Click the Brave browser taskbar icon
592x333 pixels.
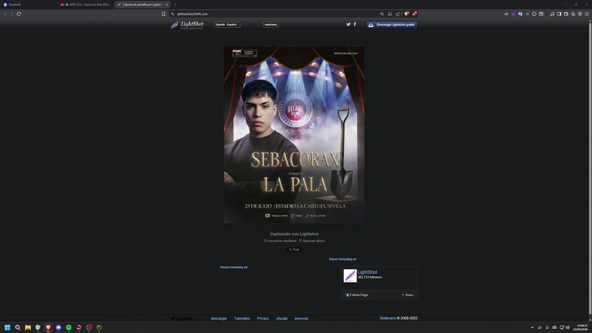[x=48, y=327]
